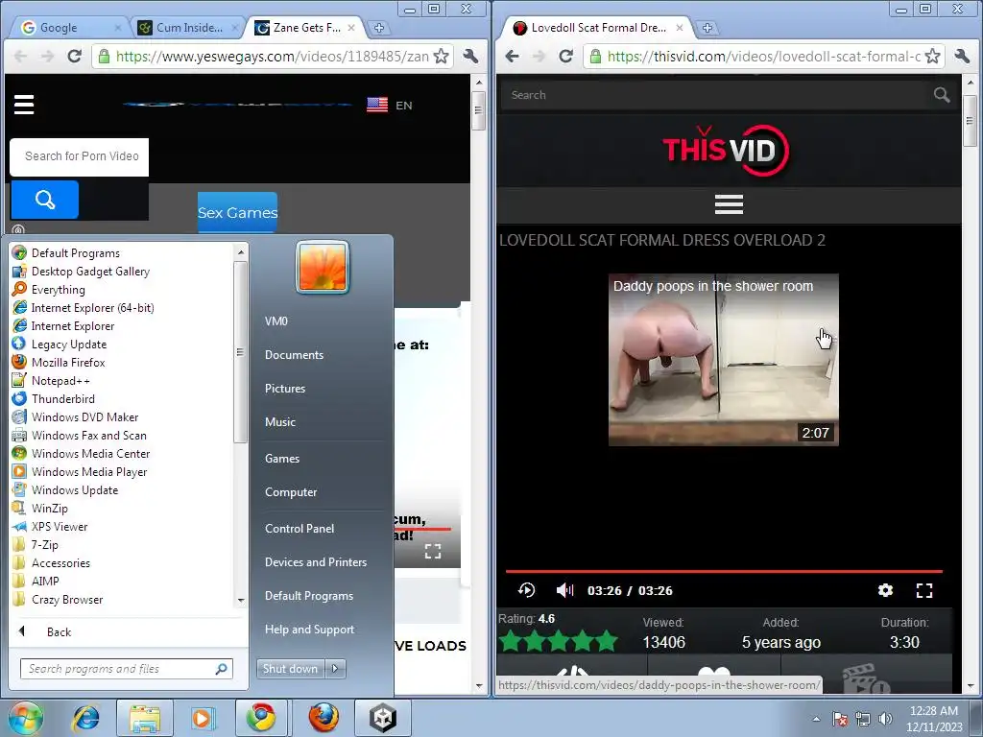This screenshot has width=983, height=737.
Task: Click the five-star rating row on ThisVid
Action: 559,641
